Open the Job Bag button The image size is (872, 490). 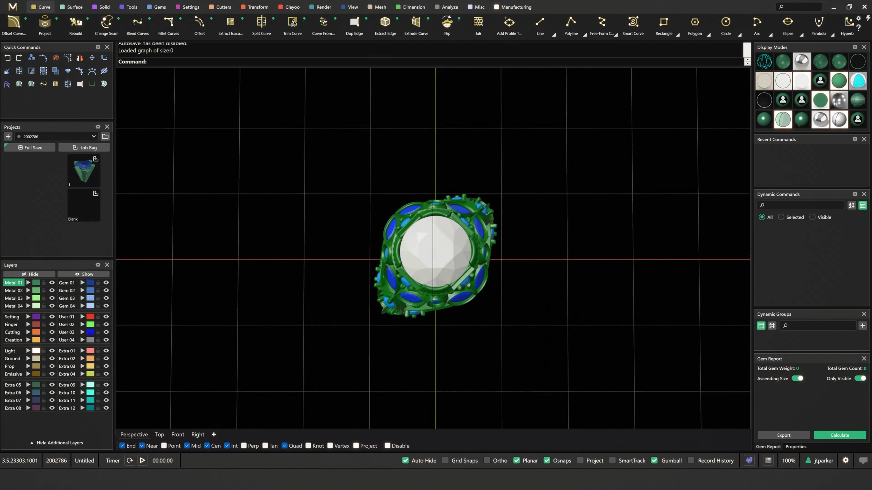[84, 147]
